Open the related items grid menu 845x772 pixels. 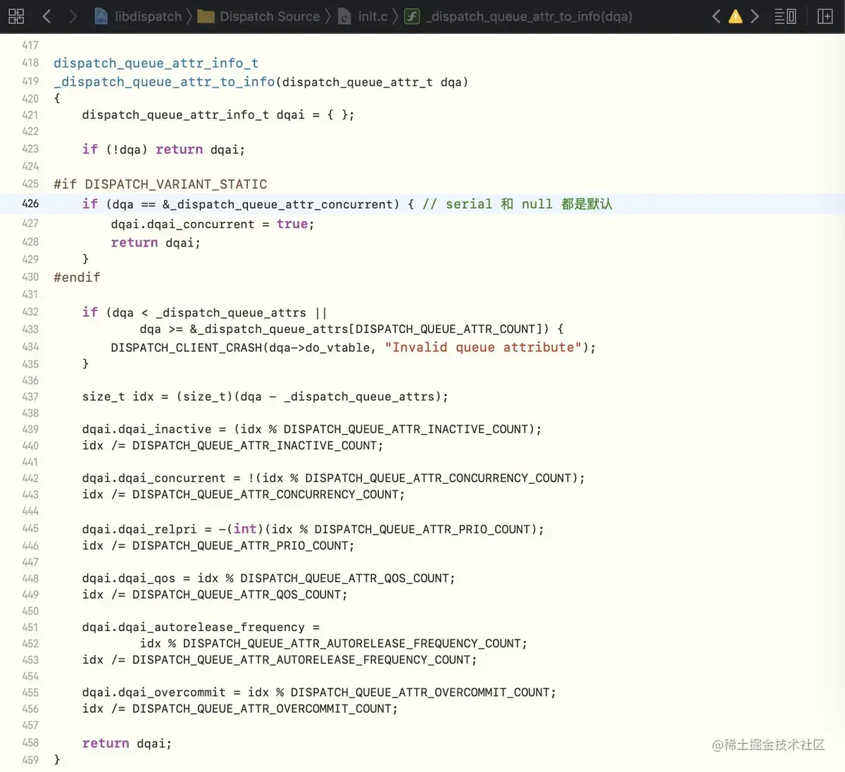[x=16, y=16]
